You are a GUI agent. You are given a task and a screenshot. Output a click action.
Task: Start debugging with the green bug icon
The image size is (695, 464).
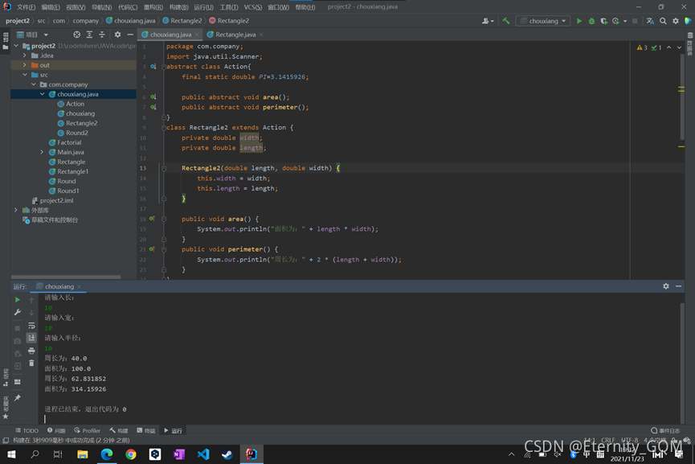(591, 21)
